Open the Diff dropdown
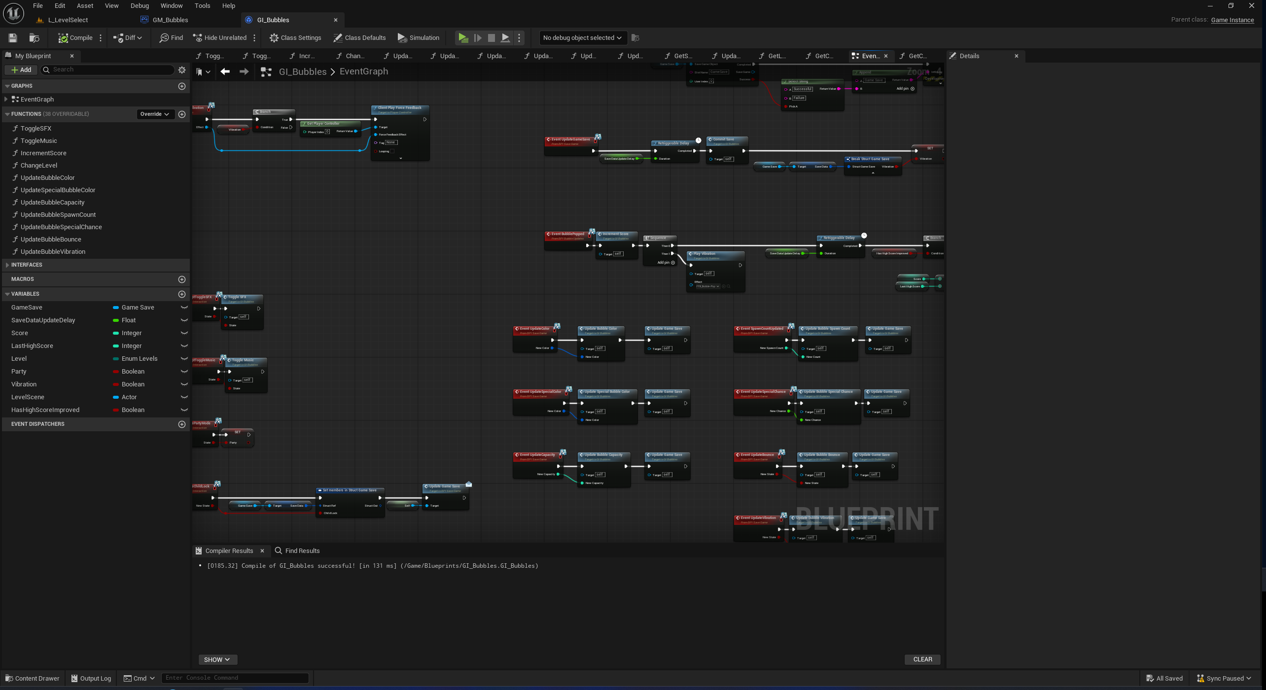Image resolution: width=1266 pixels, height=690 pixels. (128, 38)
